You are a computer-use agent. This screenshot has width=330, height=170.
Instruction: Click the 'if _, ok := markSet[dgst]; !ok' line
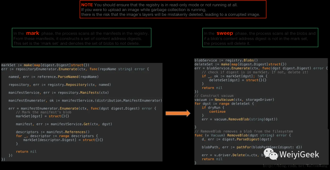(x=234, y=76)
